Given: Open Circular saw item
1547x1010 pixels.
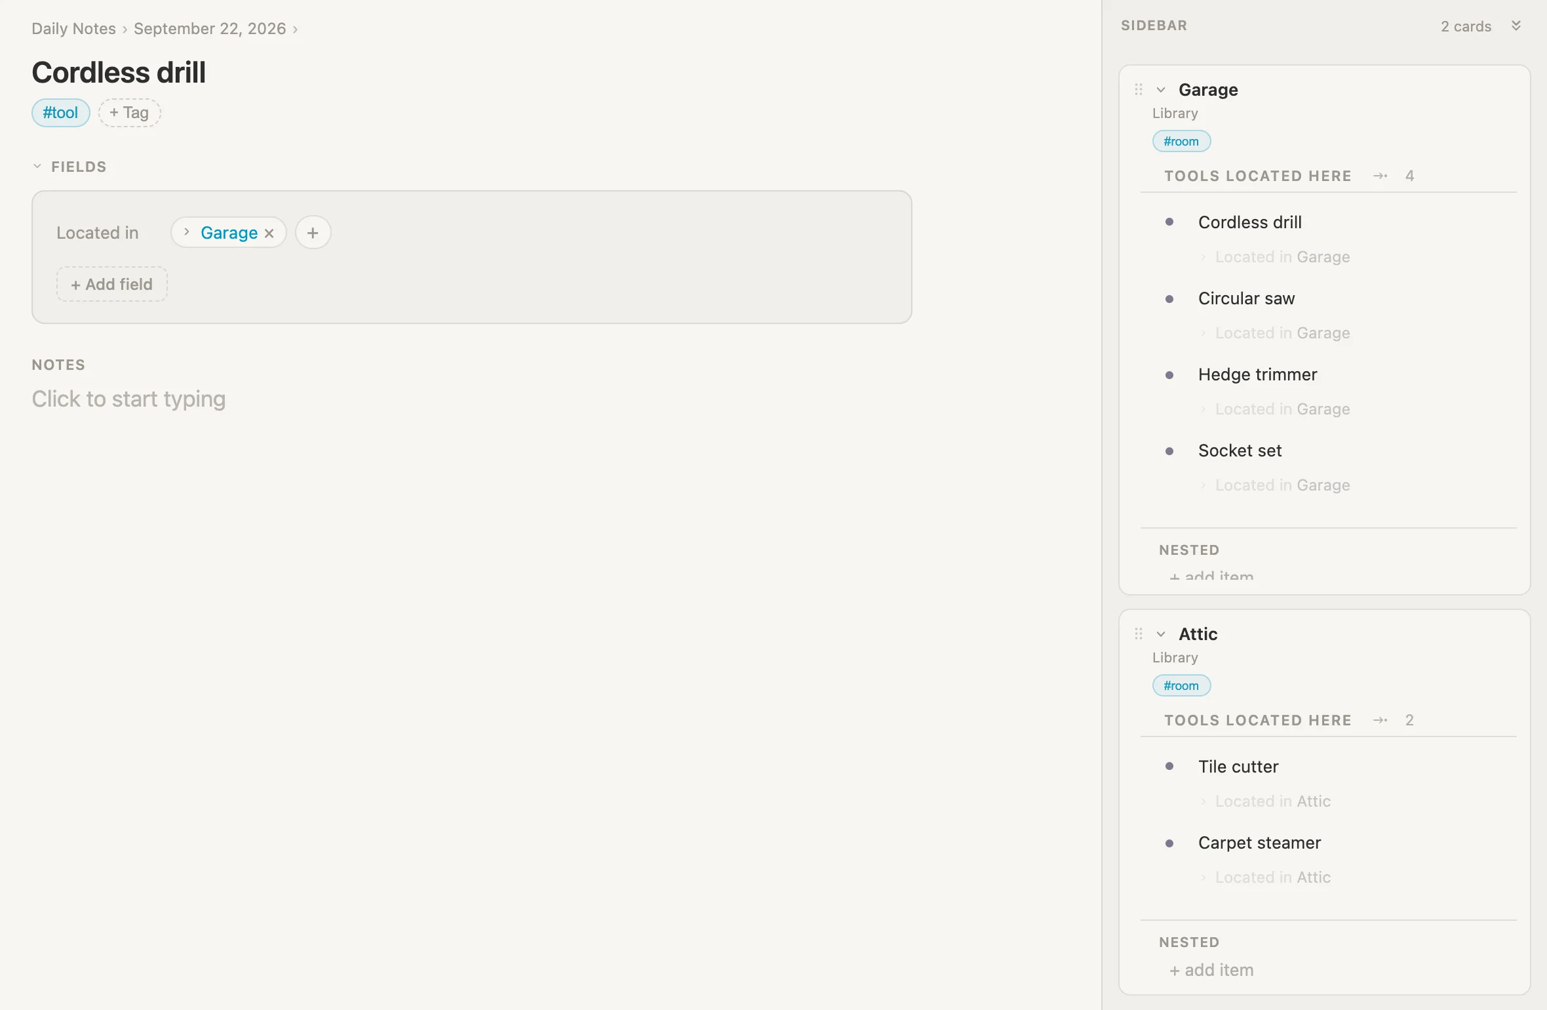Looking at the screenshot, I should point(1246,298).
